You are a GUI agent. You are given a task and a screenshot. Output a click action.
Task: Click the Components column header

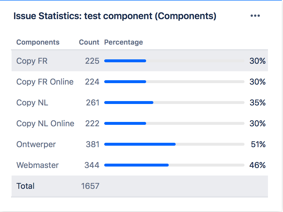tap(38, 42)
